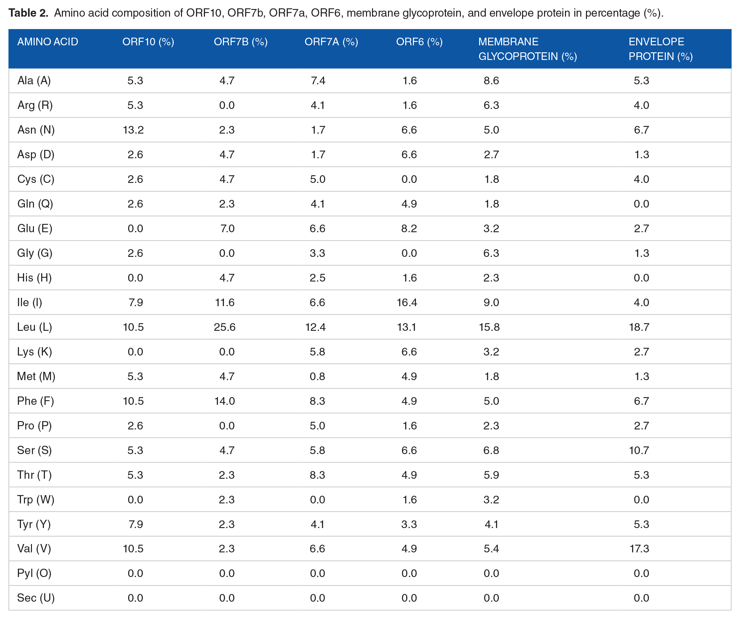Click the ORF7B (%) column header
The height and width of the screenshot is (619, 740).
click(x=241, y=42)
